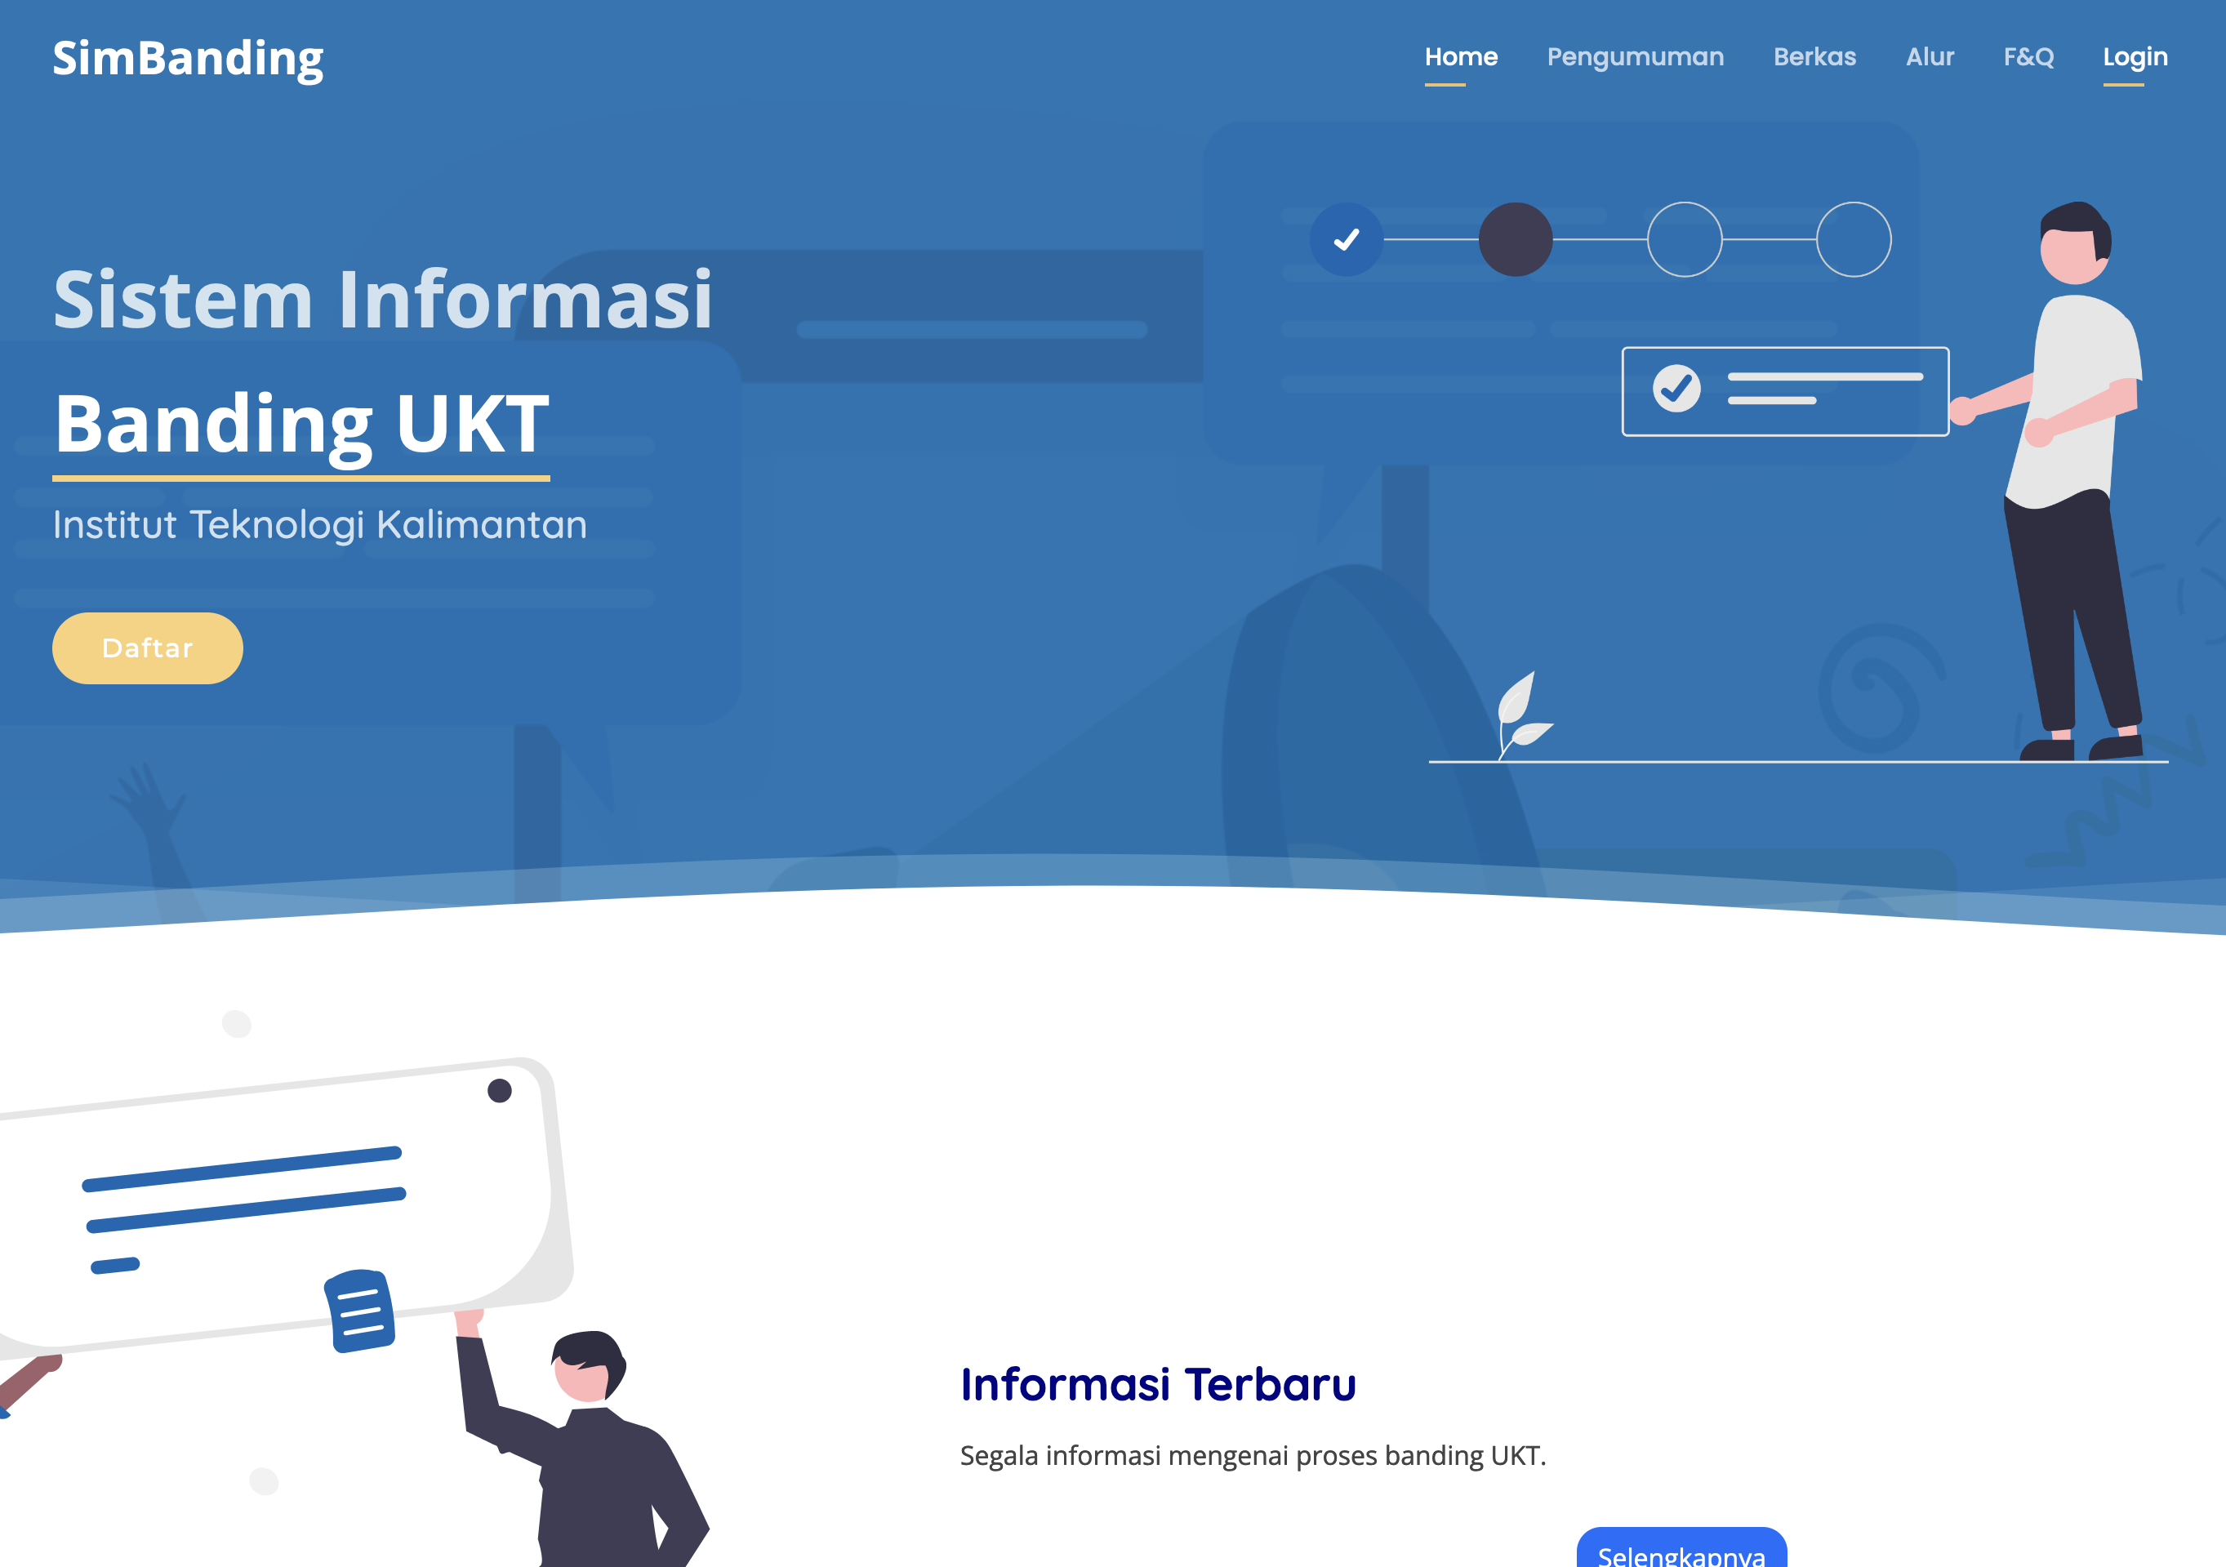This screenshot has height=1567, width=2226.
Task: Open the Berkas menu link
Action: pos(1814,57)
